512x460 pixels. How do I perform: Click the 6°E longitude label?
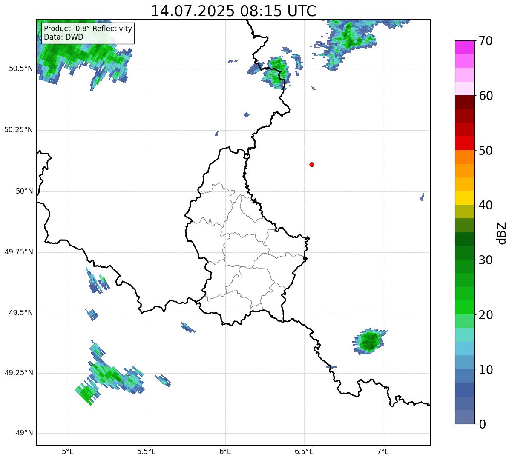[x=225, y=451]
